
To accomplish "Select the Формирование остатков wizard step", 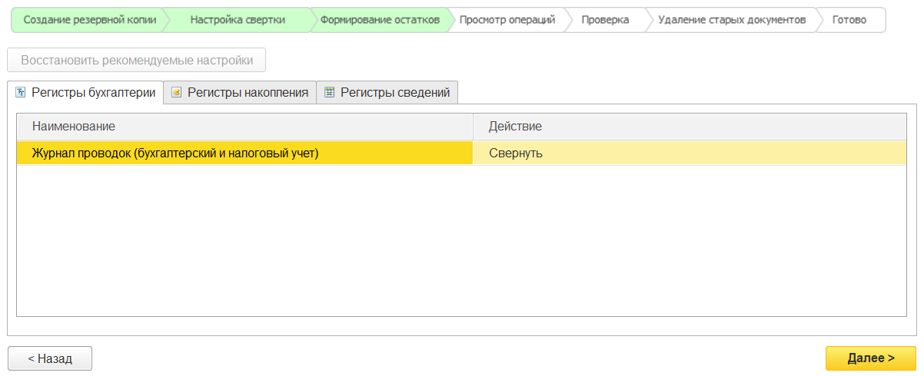I will 380,20.
